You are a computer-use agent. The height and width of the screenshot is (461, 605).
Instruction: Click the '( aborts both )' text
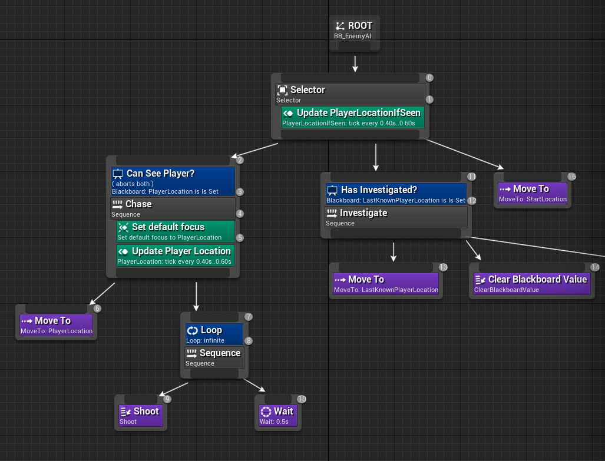click(133, 184)
